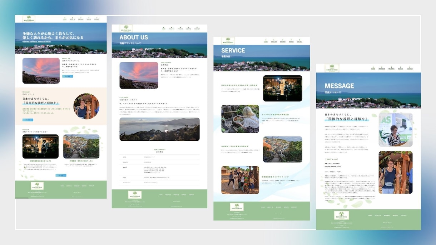Click the tree logo in the Service page header
Image resolution: width=436 pixels, height=245 pixels.
(228, 41)
